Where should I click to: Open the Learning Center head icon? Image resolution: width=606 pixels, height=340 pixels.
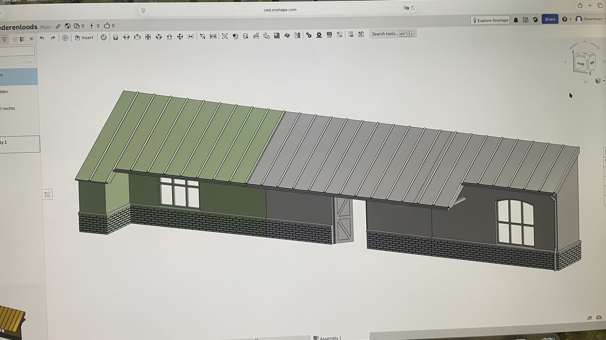tap(535, 20)
